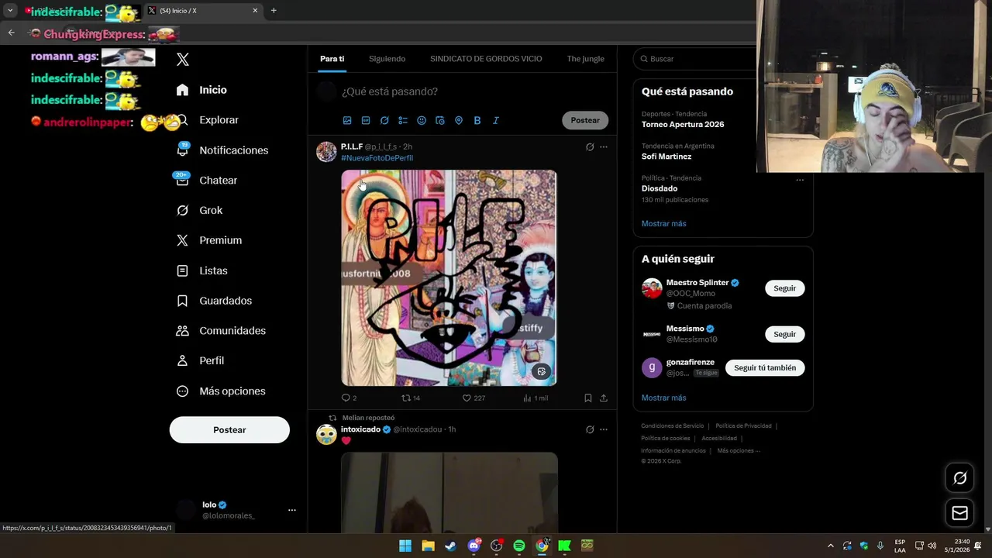Open Grok from sidebar
The image size is (992, 558).
tap(199, 210)
